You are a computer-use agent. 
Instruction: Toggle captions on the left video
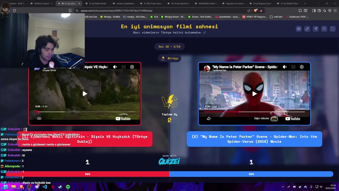tap(124, 67)
